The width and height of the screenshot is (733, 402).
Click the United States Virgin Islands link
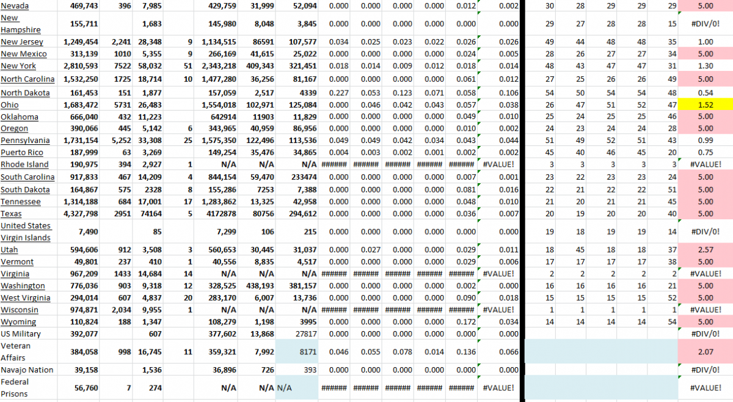(x=27, y=232)
